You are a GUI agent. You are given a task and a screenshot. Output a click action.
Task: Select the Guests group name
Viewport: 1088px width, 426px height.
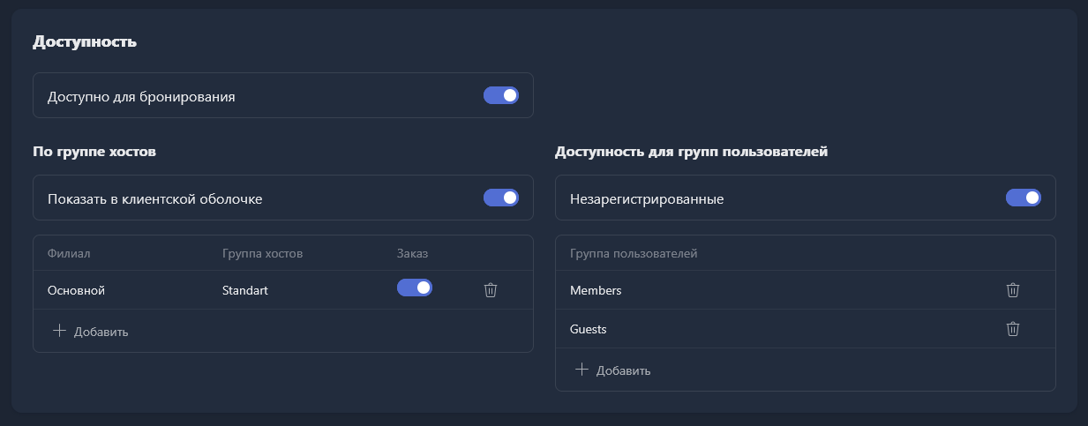pyautogui.click(x=589, y=329)
